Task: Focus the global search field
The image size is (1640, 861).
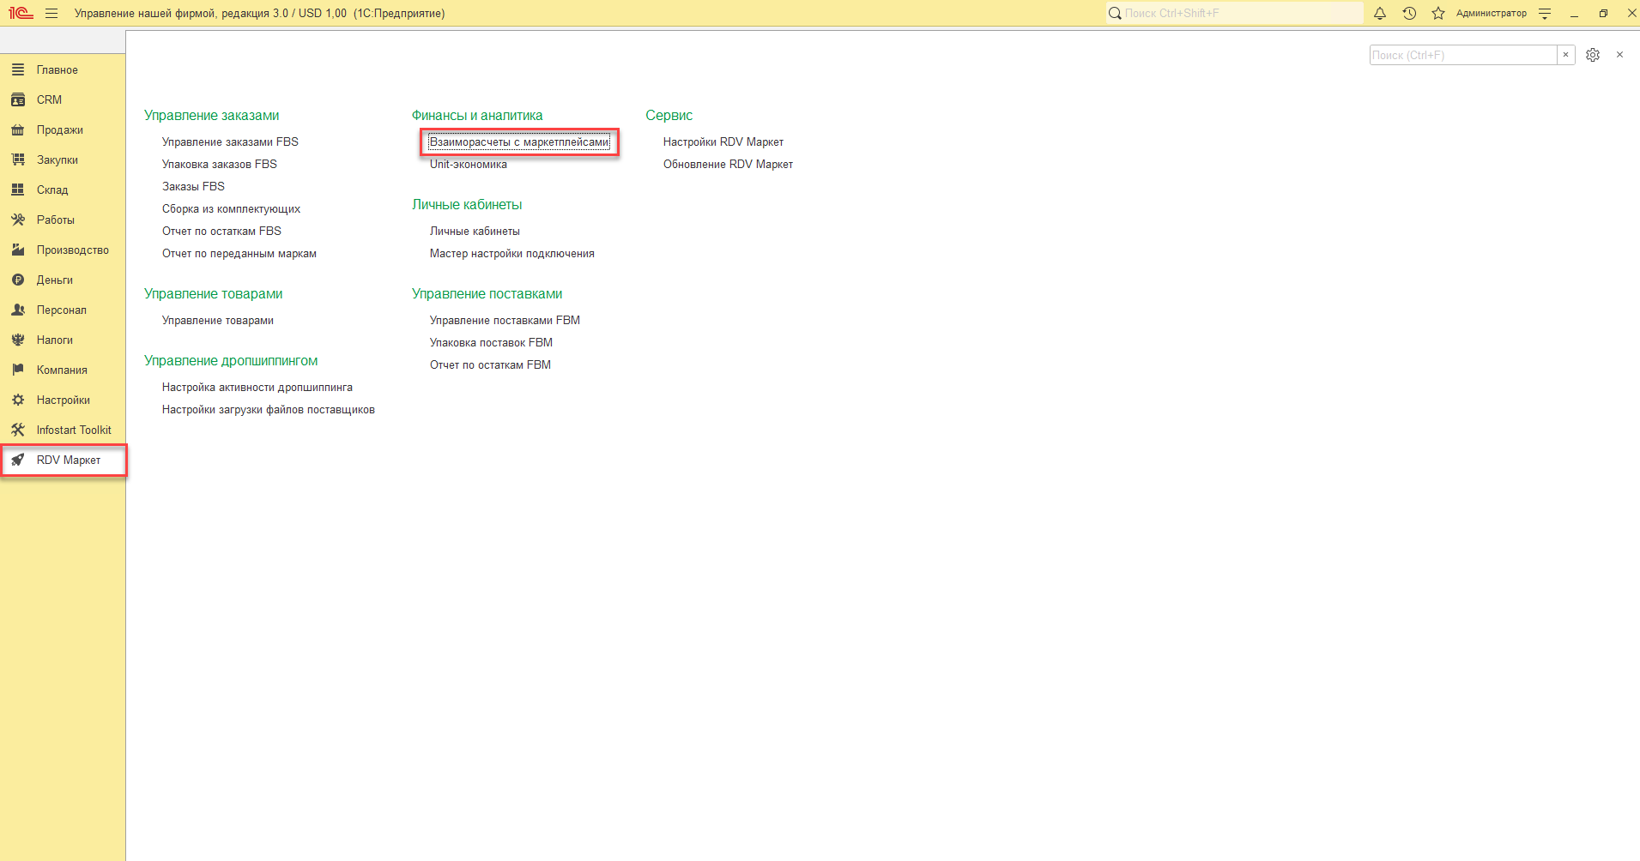Action: [x=1234, y=13]
